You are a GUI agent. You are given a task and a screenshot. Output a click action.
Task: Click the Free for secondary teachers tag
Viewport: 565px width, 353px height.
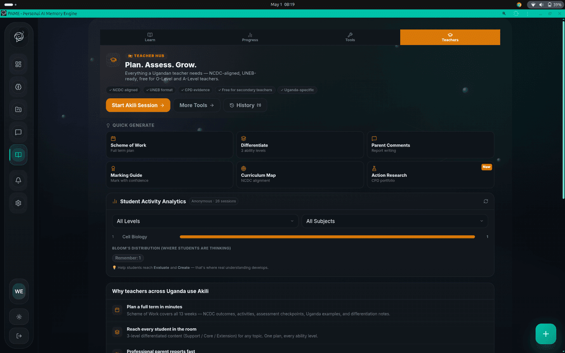[x=245, y=90]
